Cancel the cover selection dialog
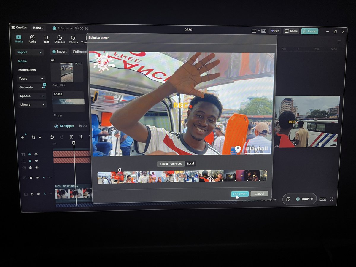 [x=259, y=194]
